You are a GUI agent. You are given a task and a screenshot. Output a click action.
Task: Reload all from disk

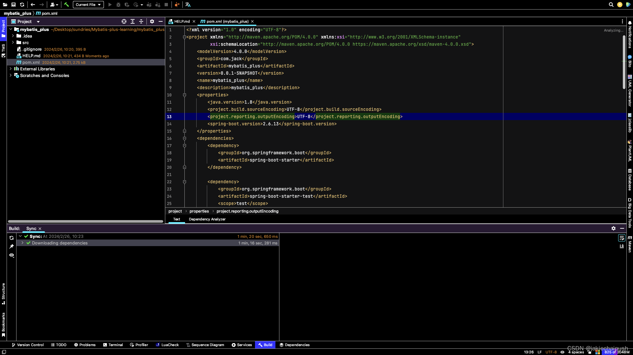coord(22,5)
